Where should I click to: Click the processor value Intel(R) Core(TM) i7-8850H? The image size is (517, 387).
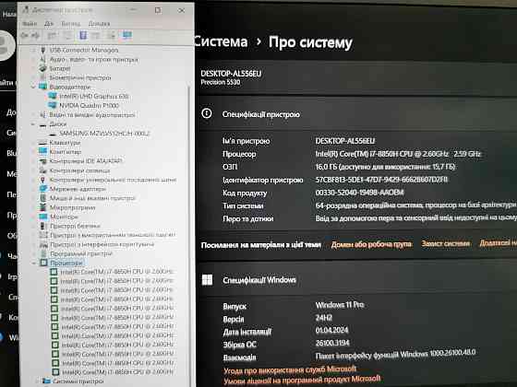click(x=398, y=154)
